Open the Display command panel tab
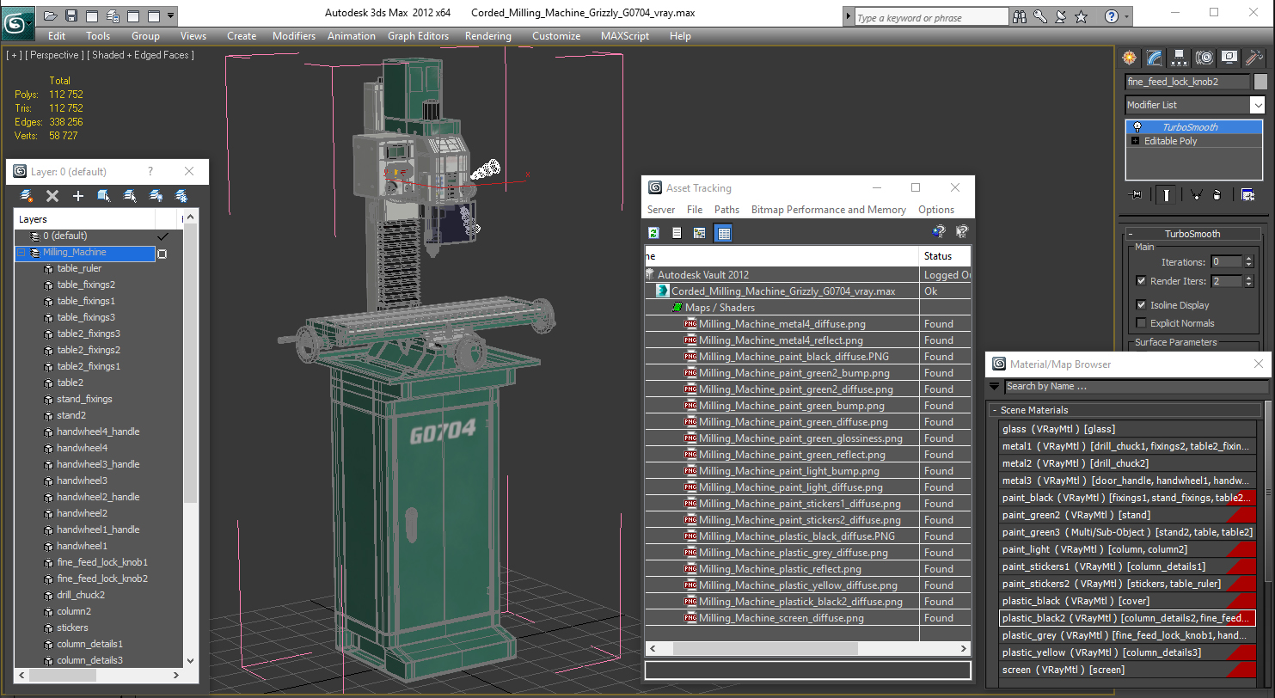1275x698 pixels. point(1229,58)
